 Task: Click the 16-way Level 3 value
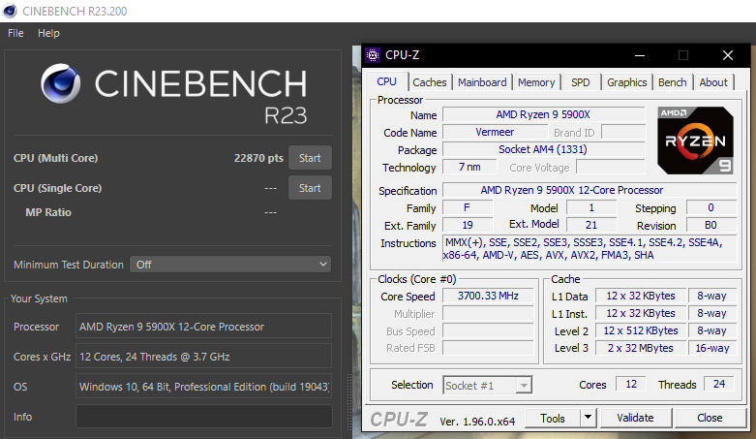[712, 348]
